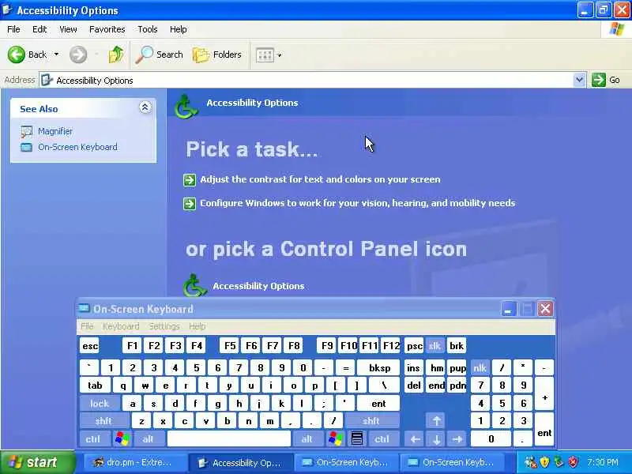The width and height of the screenshot is (632, 474).
Task: Click the Forward arrow icon in toolbar
Action: pyautogui.click(x=77, y=55)
